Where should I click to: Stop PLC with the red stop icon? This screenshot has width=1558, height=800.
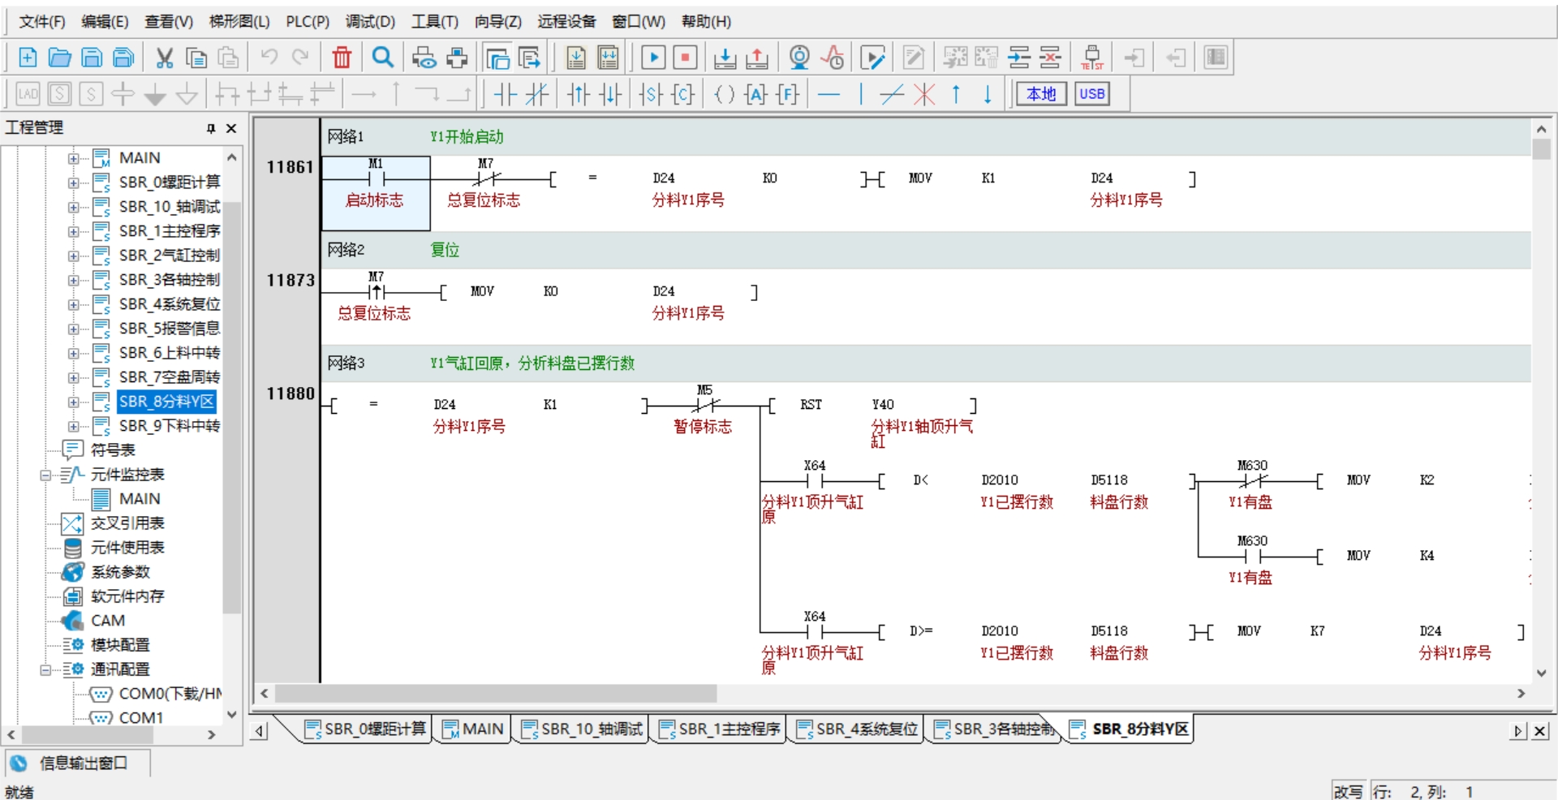(x=686, y=58)
